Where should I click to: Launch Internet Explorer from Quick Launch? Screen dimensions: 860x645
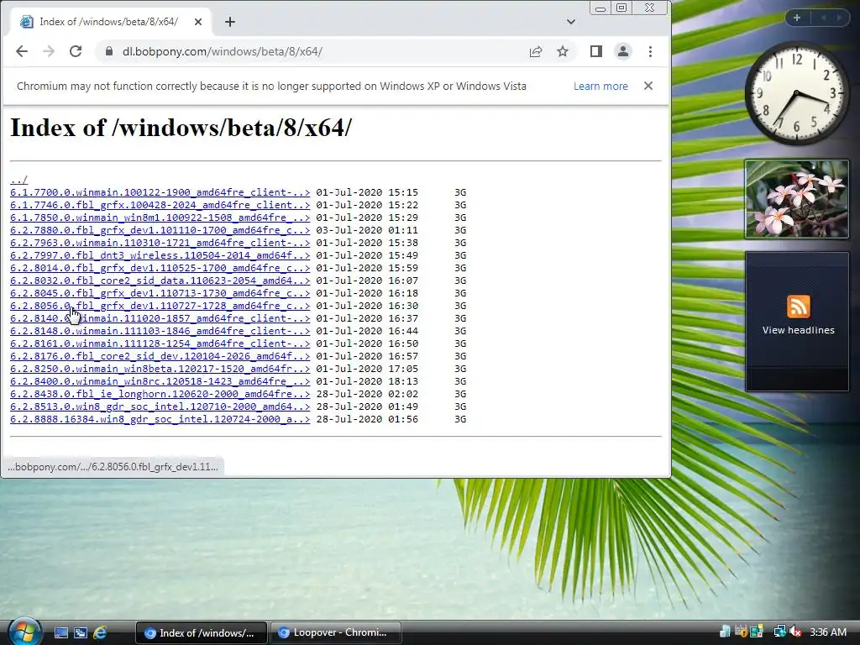100,633
